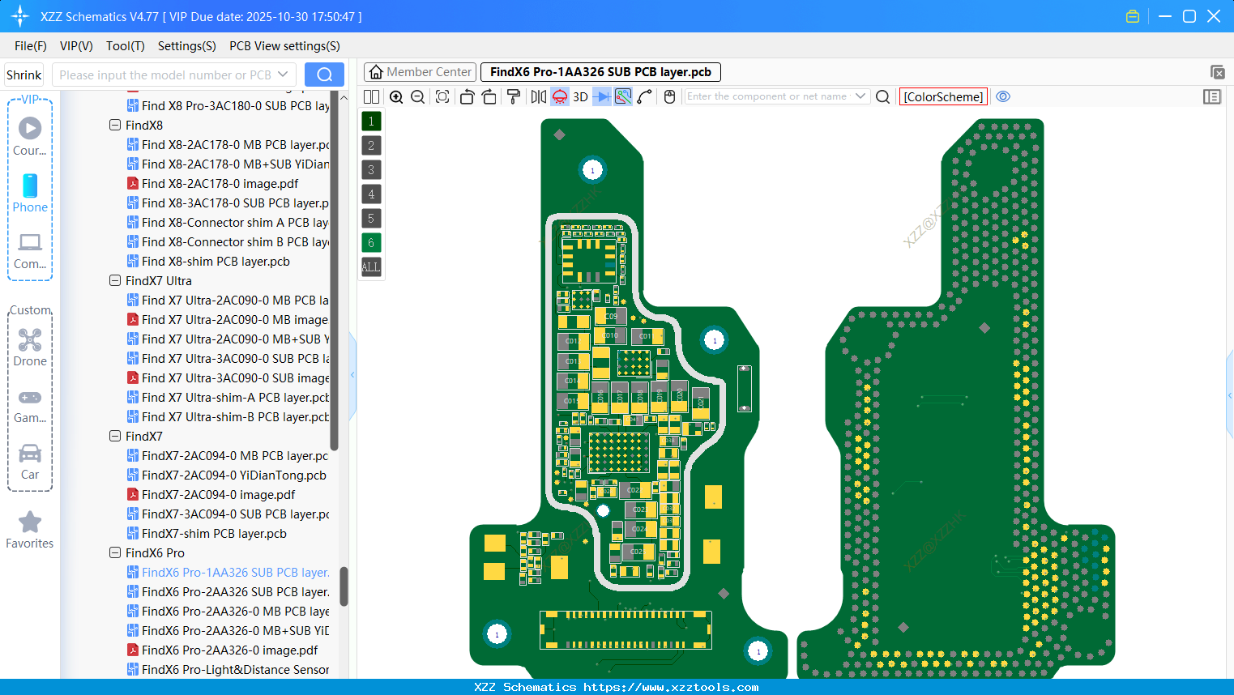Screen dimensions: 1234x695
Task: Select the curve wire tool
Action: [x=643, y=96]
